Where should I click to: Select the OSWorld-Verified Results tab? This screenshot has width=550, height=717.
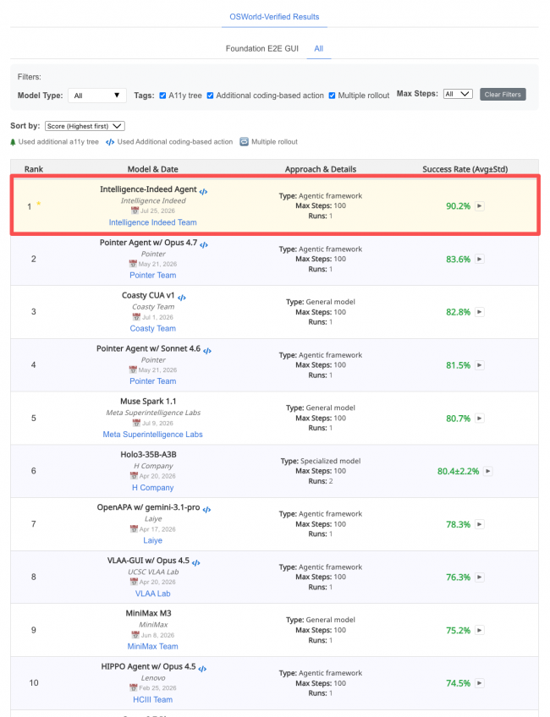coord(274,17)
